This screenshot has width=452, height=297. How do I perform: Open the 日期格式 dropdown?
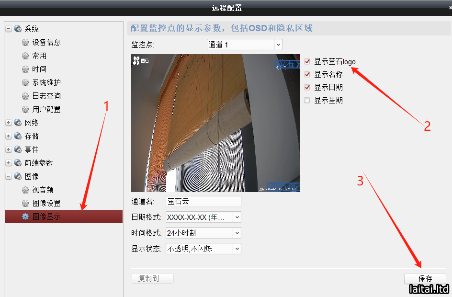(x=203, y=217)
